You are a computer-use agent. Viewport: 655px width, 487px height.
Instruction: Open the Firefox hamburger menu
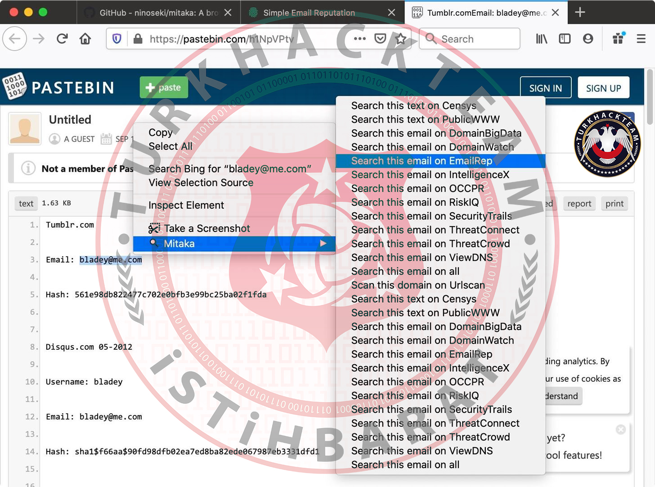[642, 39]
